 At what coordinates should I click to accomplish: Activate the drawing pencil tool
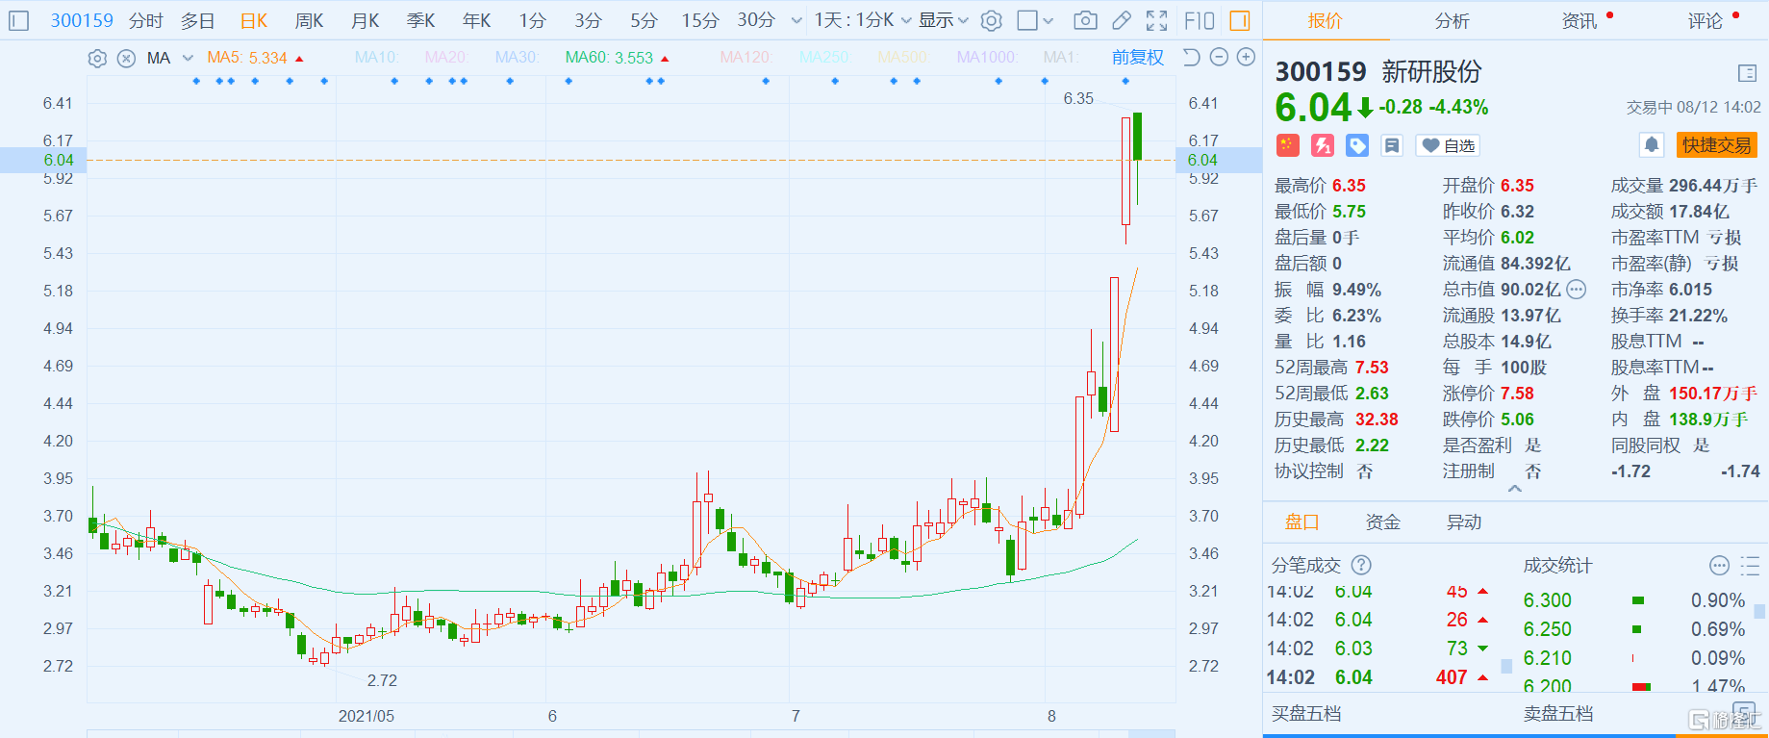pos(1122,20)
